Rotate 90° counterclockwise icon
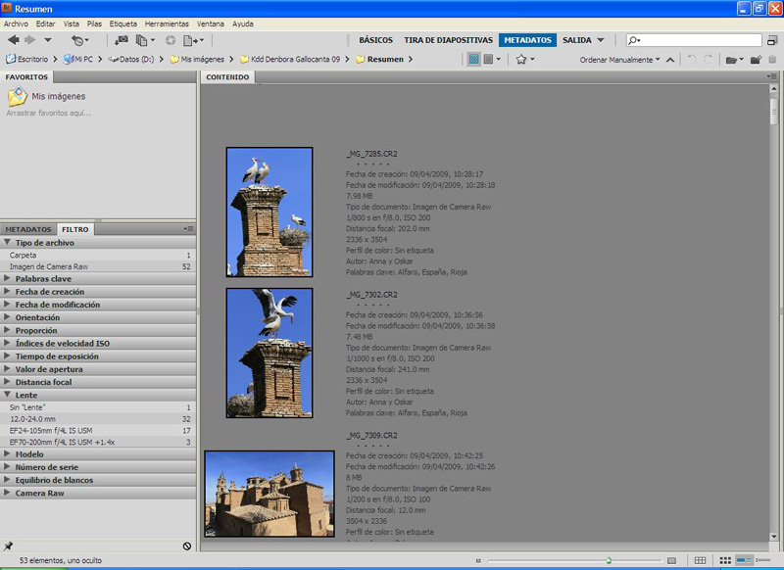The image size is (784, 570). tap(692, 60)
